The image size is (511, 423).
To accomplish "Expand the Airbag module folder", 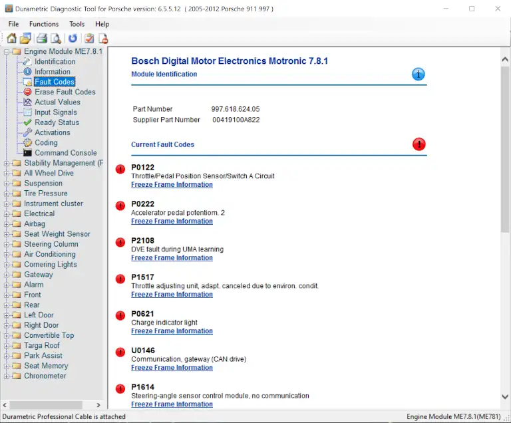I will pyautogui.click(x=7, y=224).
